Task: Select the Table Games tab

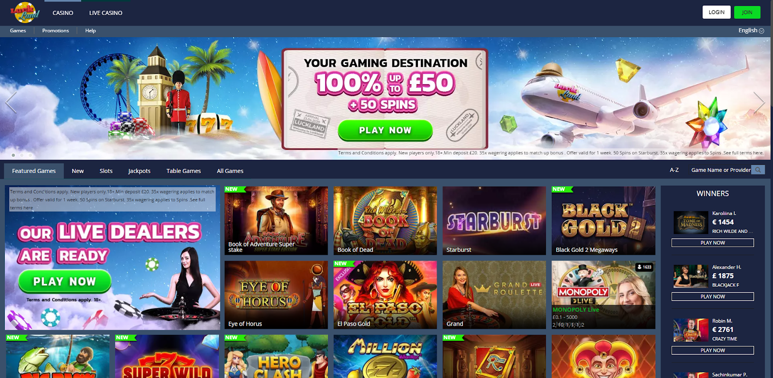Action: pos(184,171)
